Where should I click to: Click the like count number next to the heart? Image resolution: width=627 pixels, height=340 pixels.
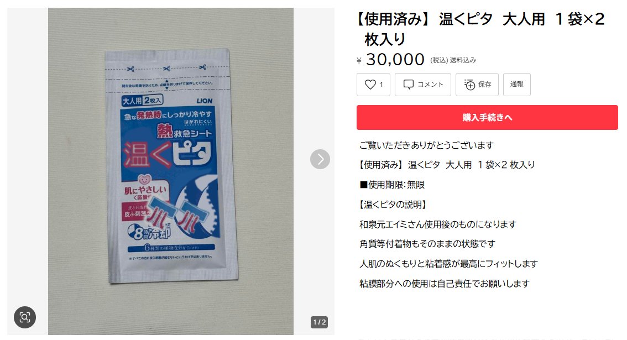[381, 85]
